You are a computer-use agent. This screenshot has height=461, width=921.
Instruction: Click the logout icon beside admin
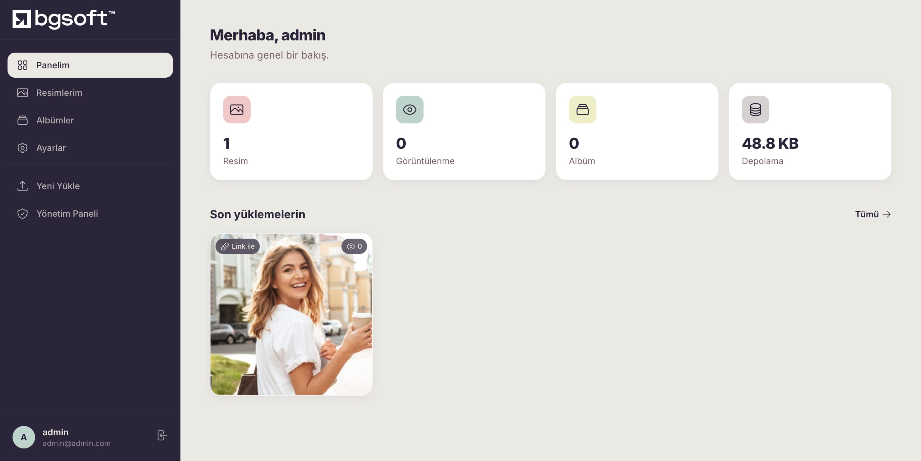162,435
